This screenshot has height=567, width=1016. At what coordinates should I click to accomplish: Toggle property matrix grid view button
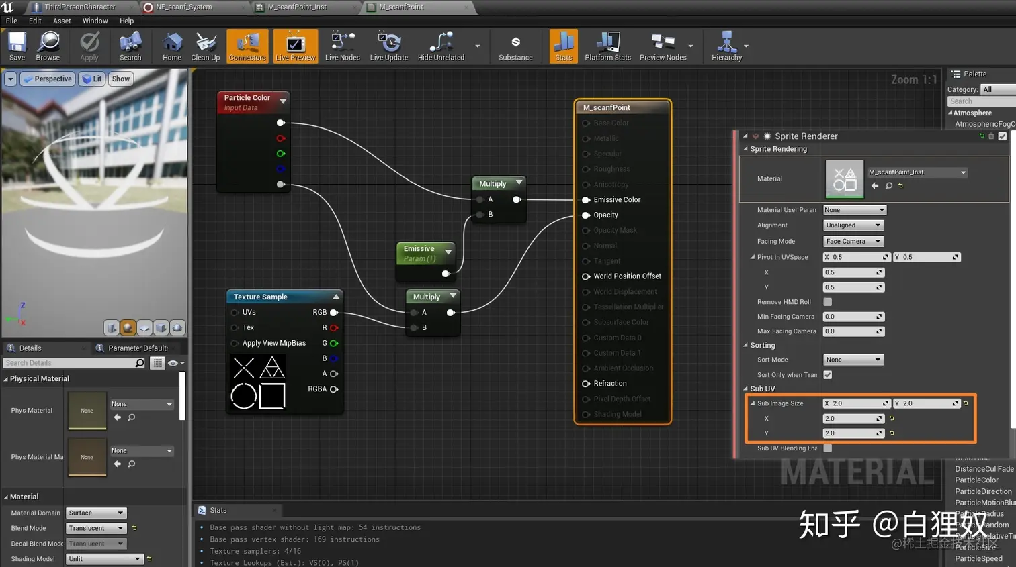click(157, 363)
